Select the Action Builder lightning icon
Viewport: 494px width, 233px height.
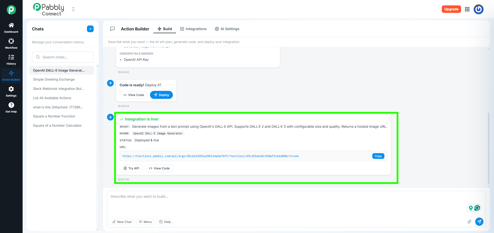tap(11, 73)
